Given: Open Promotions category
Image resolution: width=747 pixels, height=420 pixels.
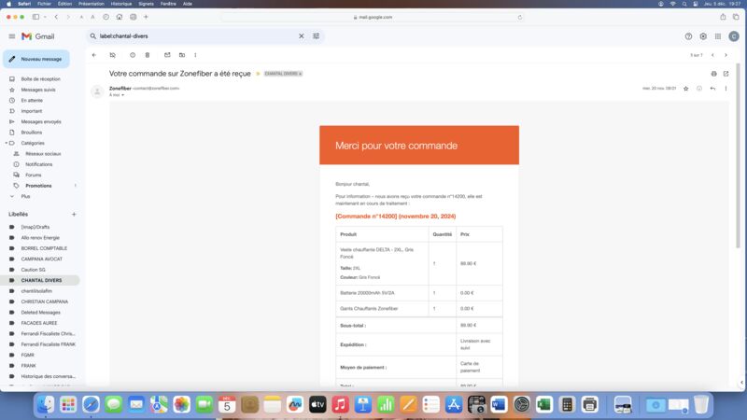Looking at the screenshot, I should [x=38, y=186].
